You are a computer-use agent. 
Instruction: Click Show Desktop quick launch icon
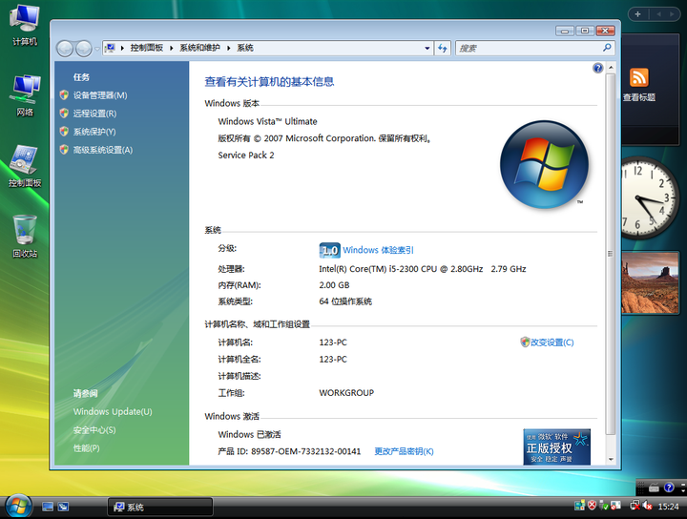pos(48,507)
